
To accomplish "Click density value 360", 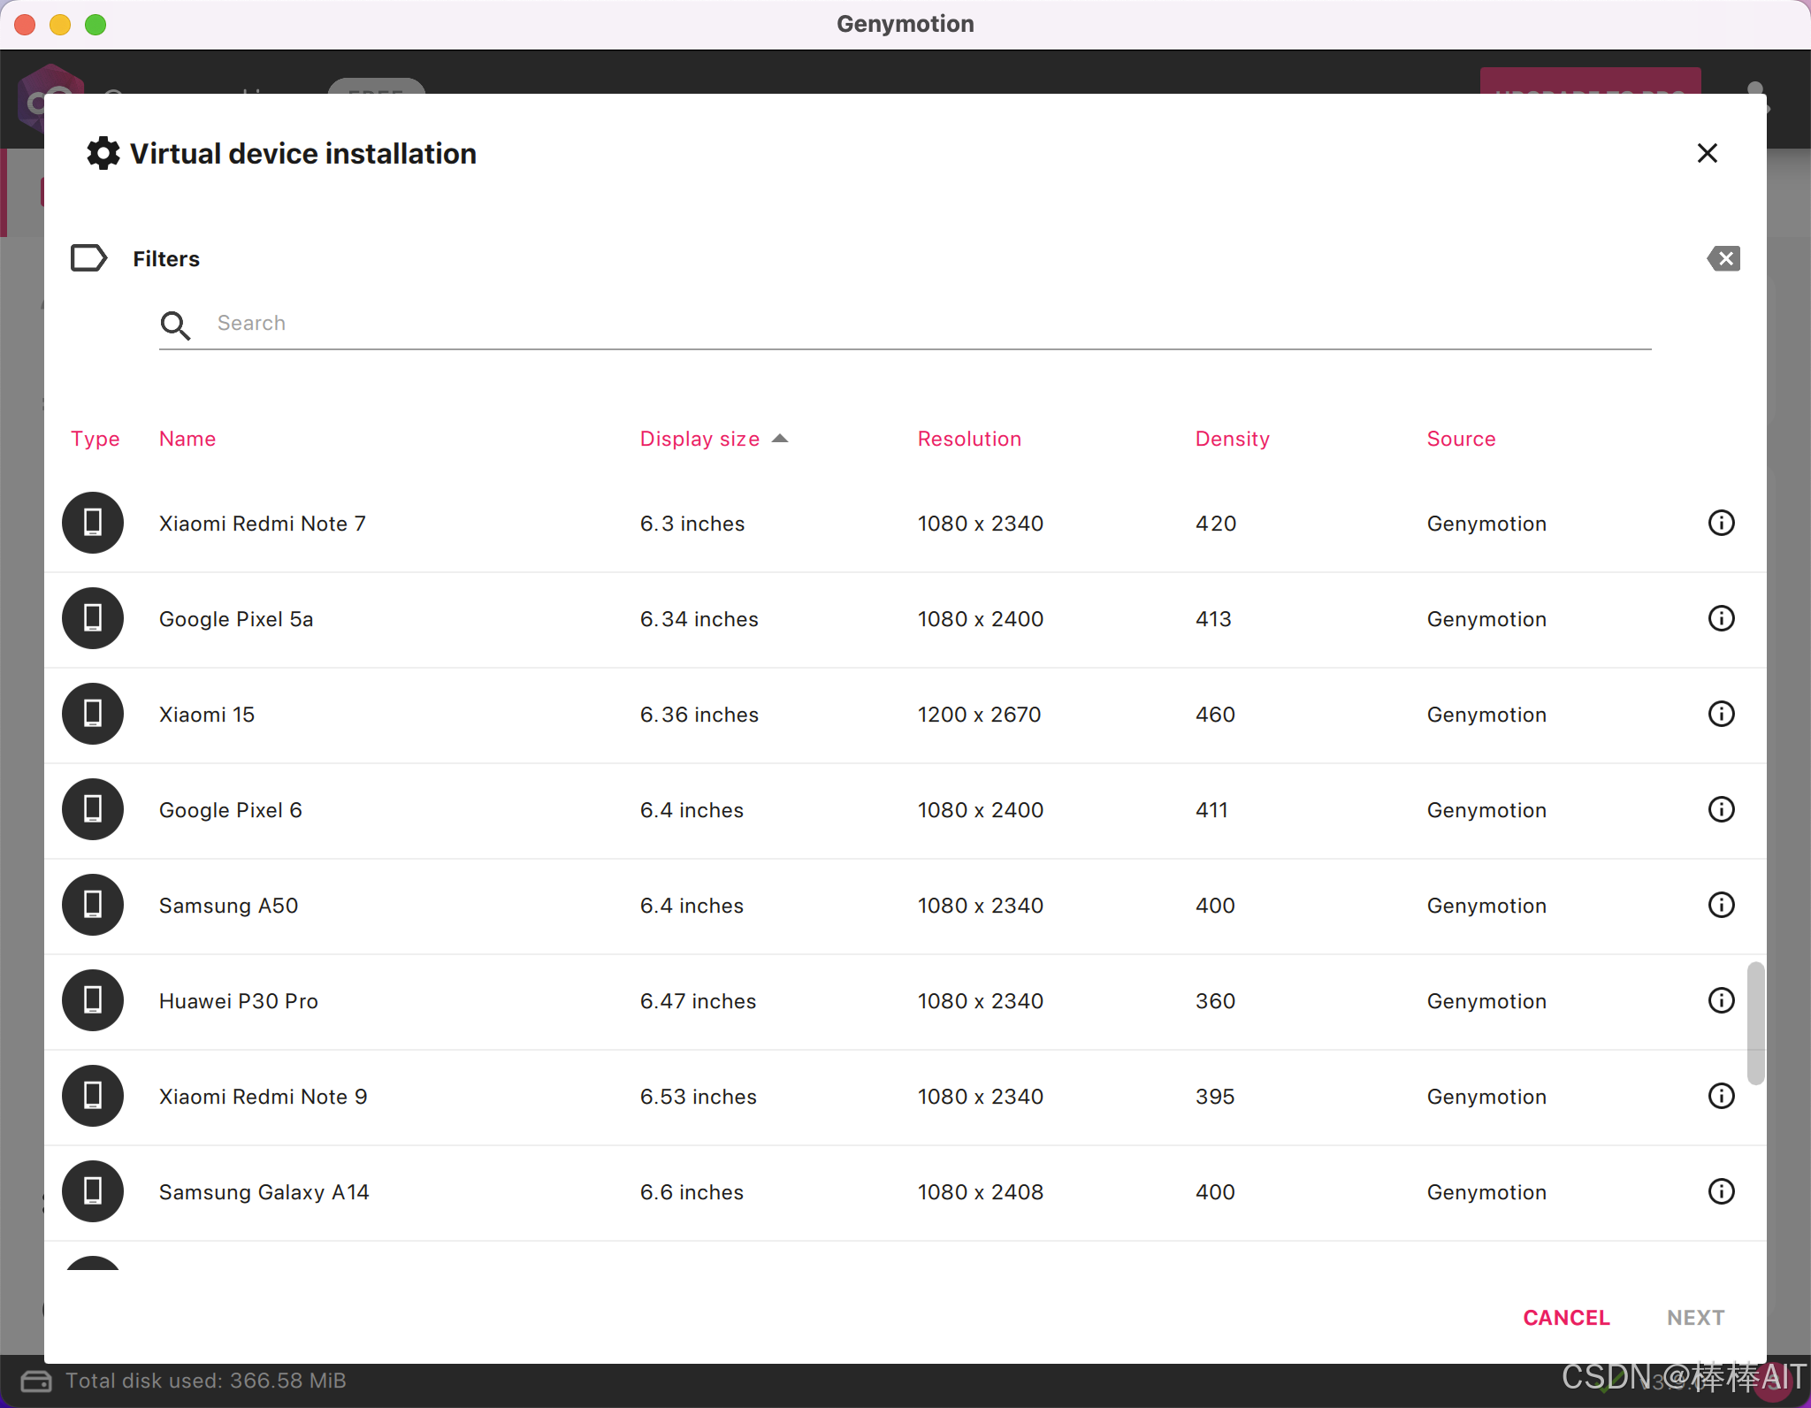I will 1215,1001.
